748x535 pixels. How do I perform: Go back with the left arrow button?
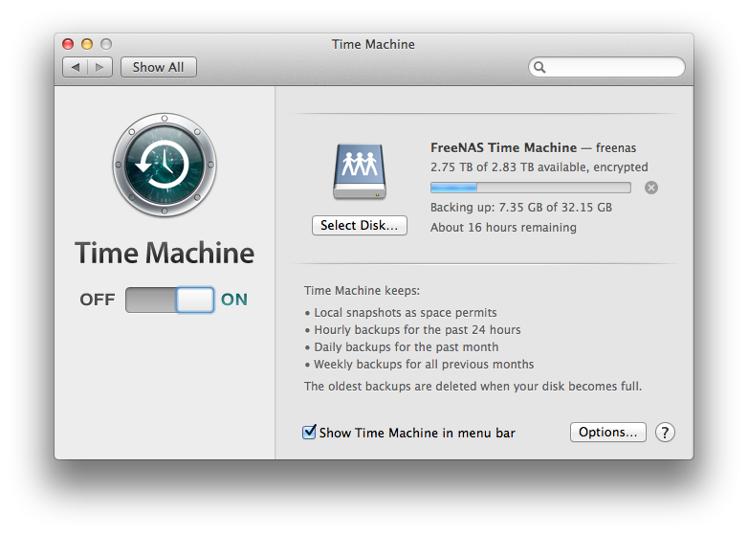(x=75, y=67)
